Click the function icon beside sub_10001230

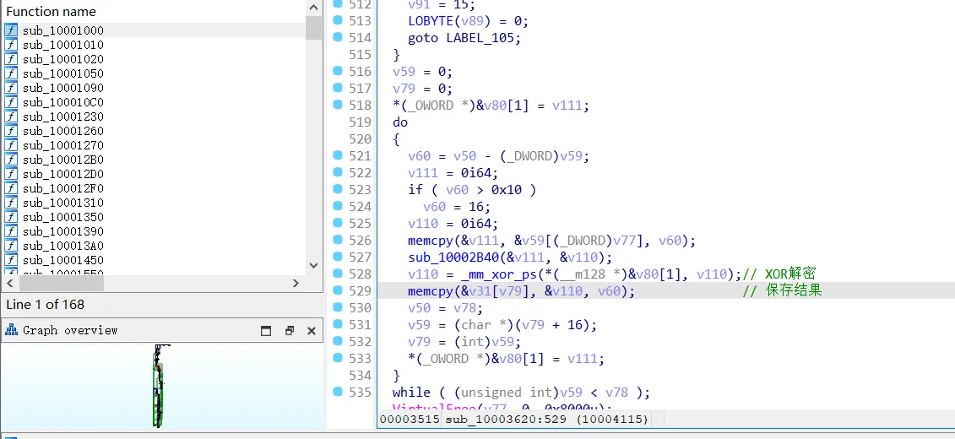coord(11,117)
